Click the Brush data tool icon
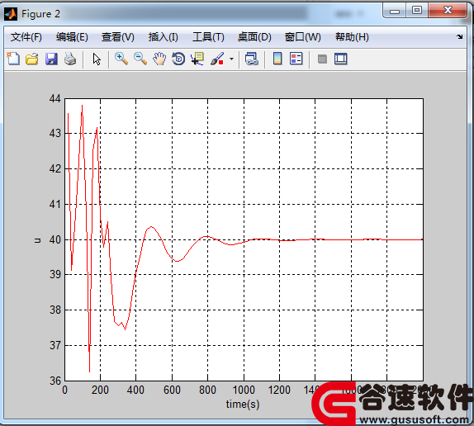Viewport: 474px width, 426px height. (217, 59)
